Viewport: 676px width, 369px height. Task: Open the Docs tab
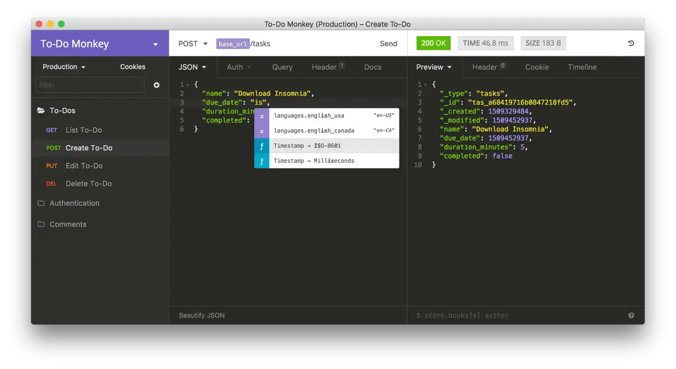(x=373, y=67)
